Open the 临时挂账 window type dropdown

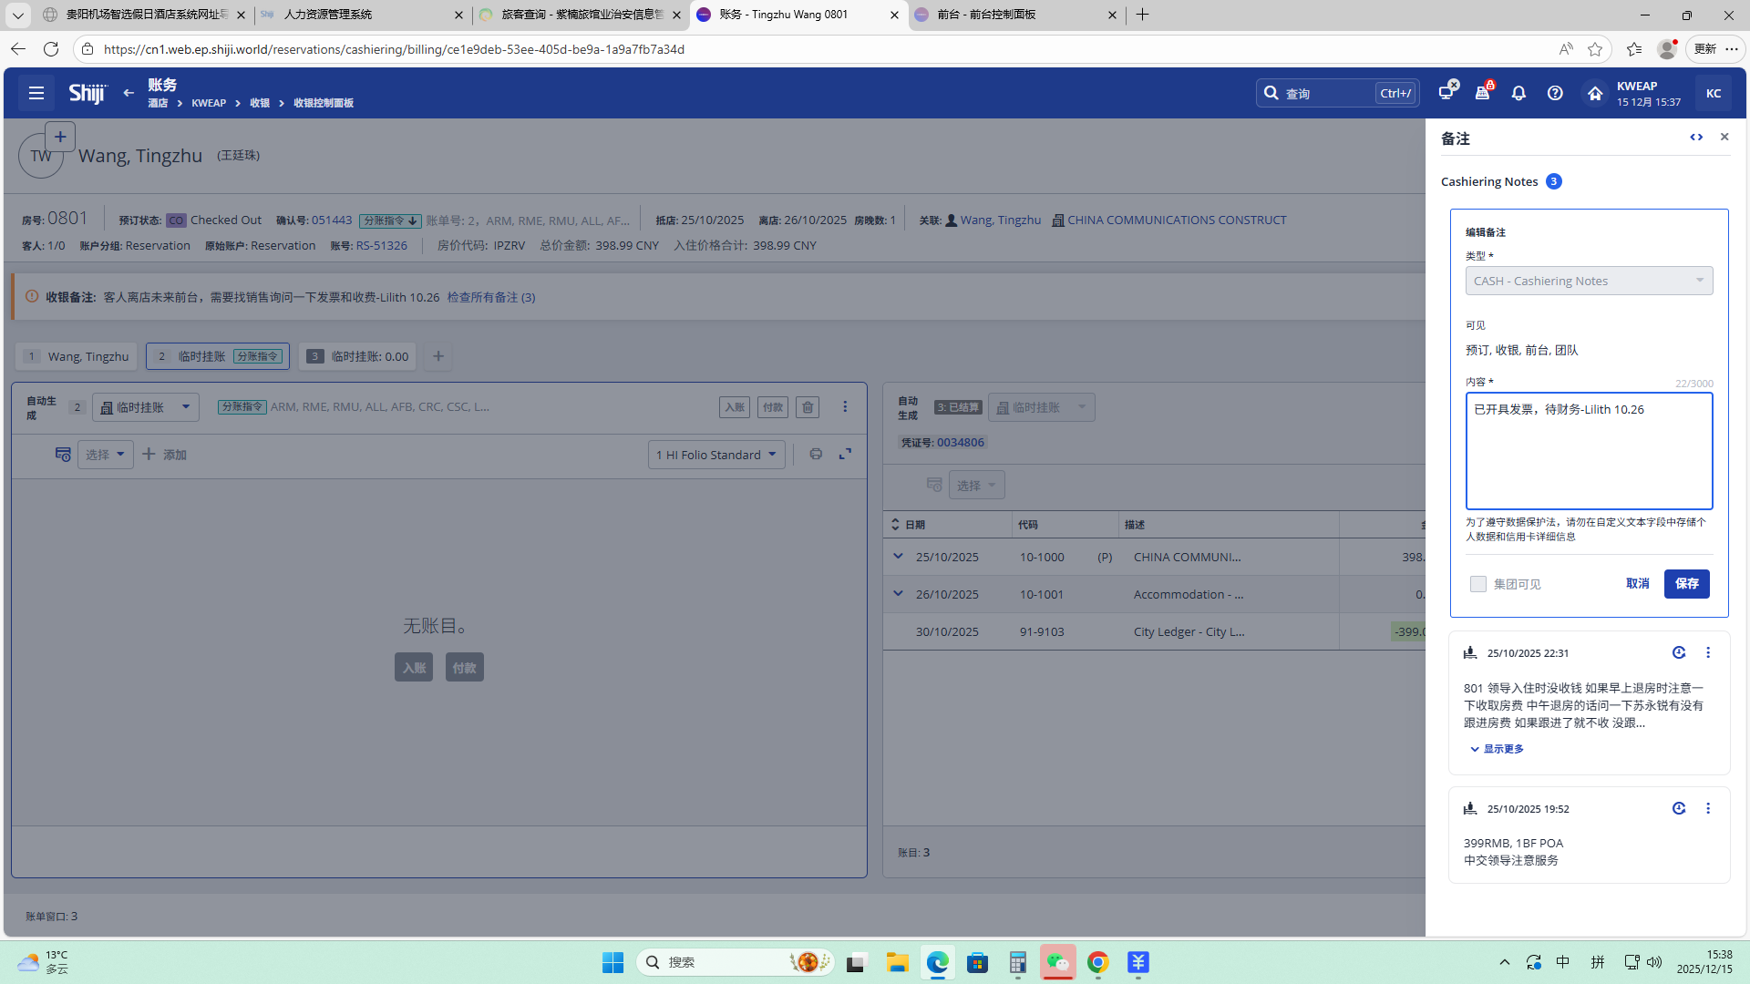pyautogui.click(x=146, y=407)
